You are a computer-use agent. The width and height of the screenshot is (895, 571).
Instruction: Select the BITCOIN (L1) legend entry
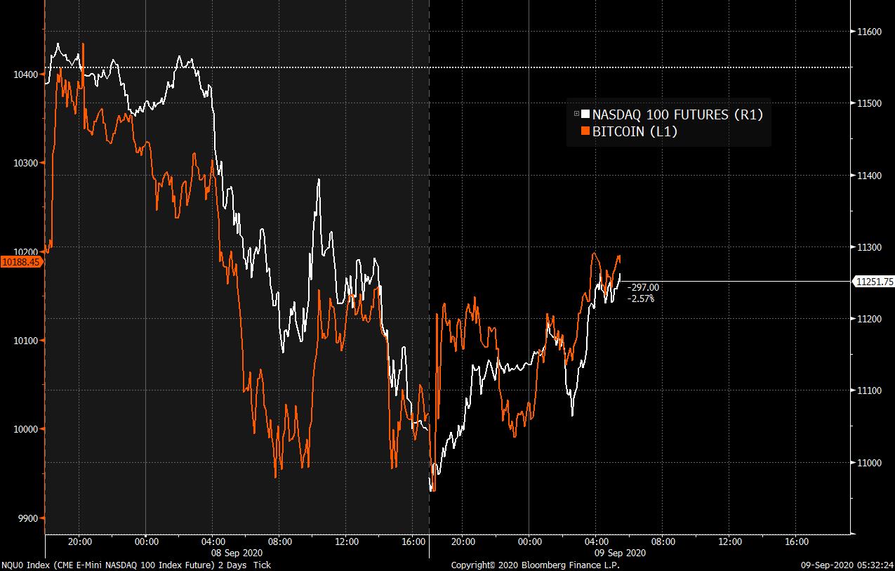(x=635, y=131)
